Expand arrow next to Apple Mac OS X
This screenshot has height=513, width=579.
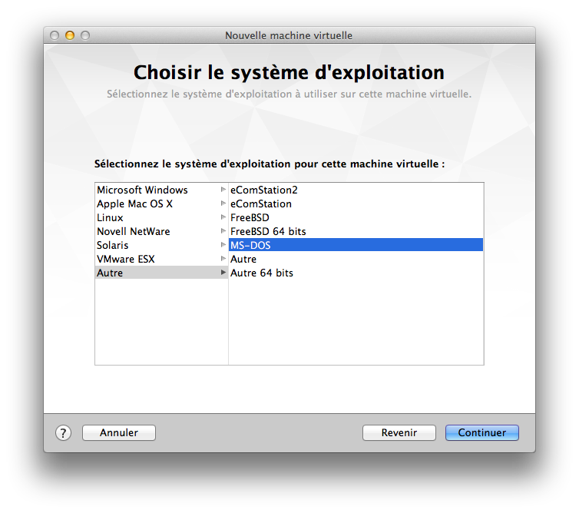click(223, 204)
